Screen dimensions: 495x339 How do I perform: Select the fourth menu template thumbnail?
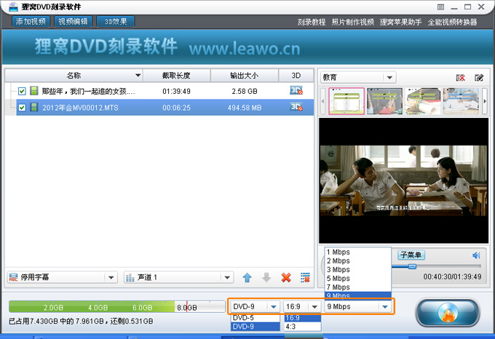coord(461,101)
